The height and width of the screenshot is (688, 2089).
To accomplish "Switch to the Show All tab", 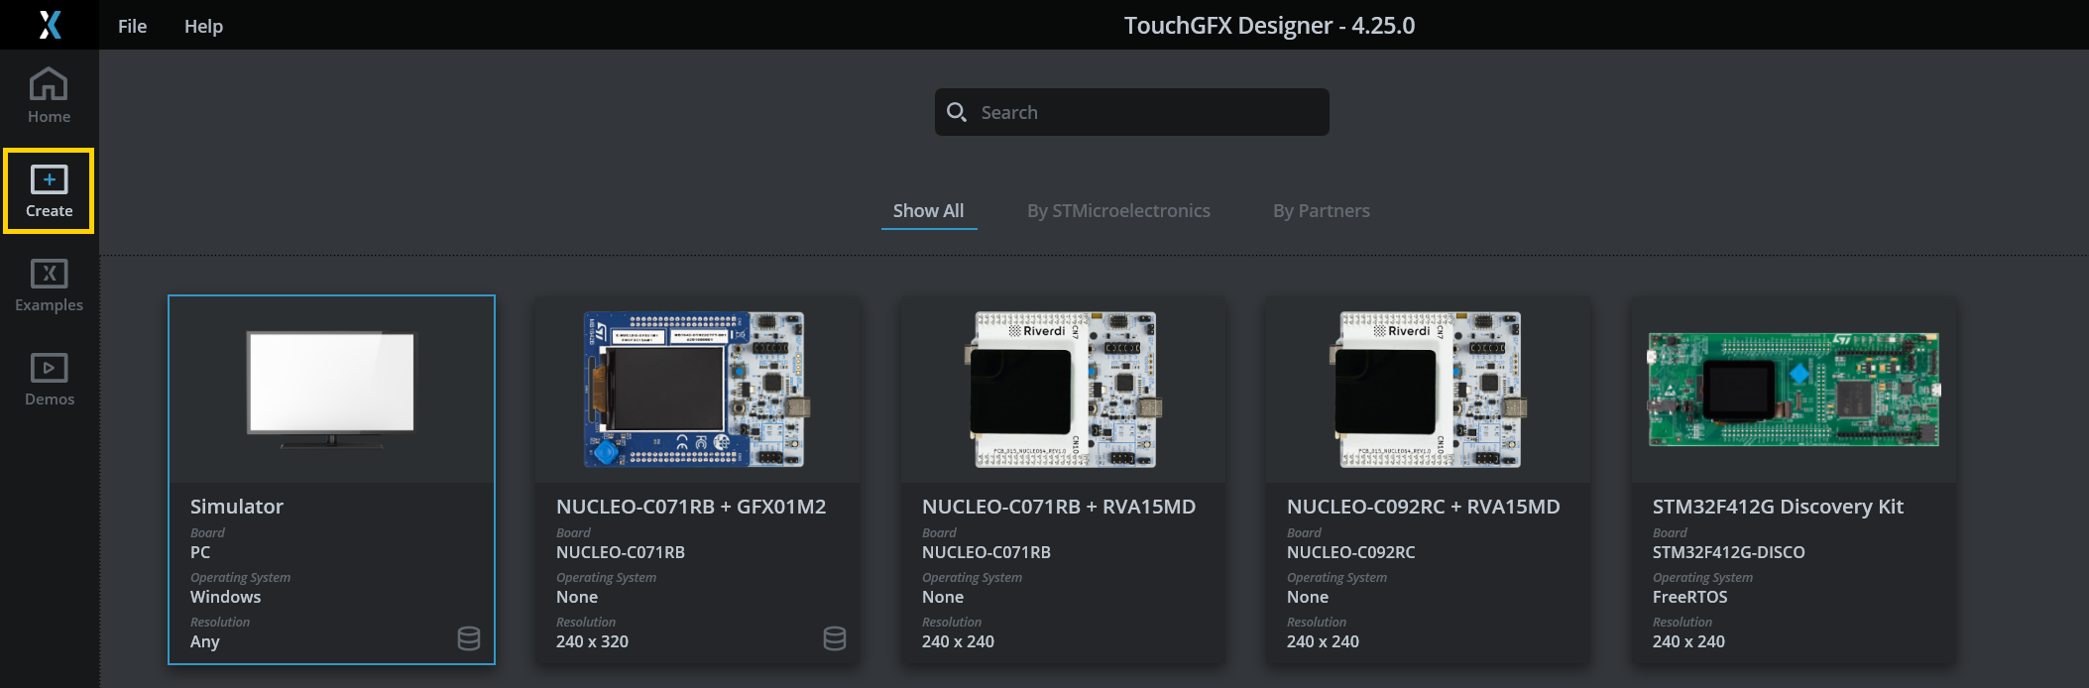I will tap(928, 211).
